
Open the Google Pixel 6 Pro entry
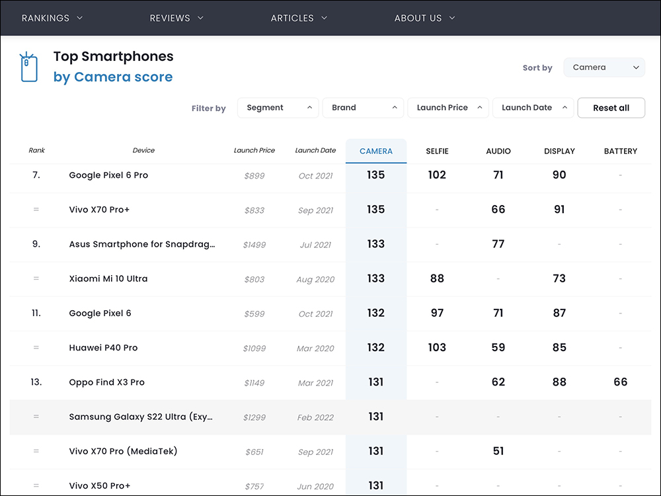(x=108, y=175)
